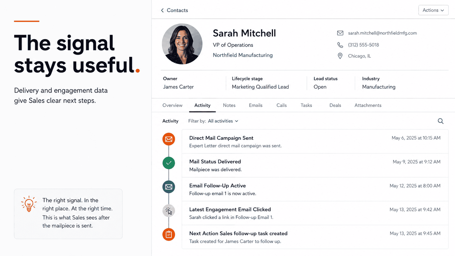The image size is (455, 256).
Task: Click the (312) 555-5018 phone number
Action: tap(363, 45)
